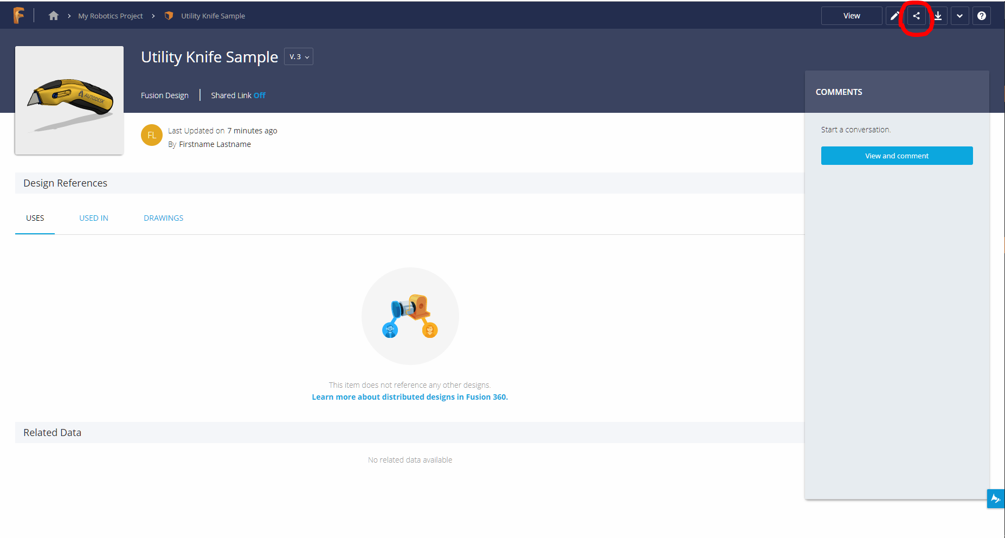Toggle the Shared Link Off setting
Image resolution: width=1005 pixels, height=538 pixels.
(259, 95)
